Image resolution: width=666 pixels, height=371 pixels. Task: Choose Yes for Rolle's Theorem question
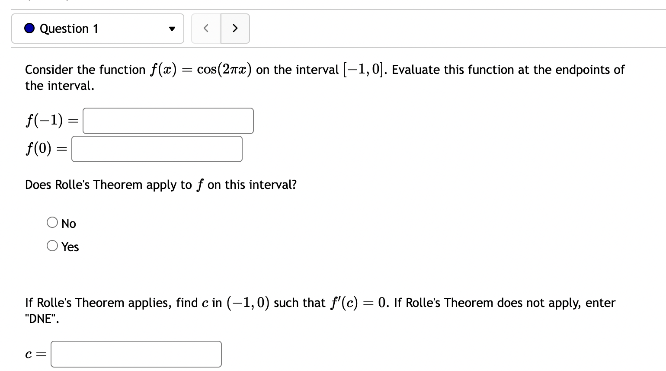tap(52, 245)
